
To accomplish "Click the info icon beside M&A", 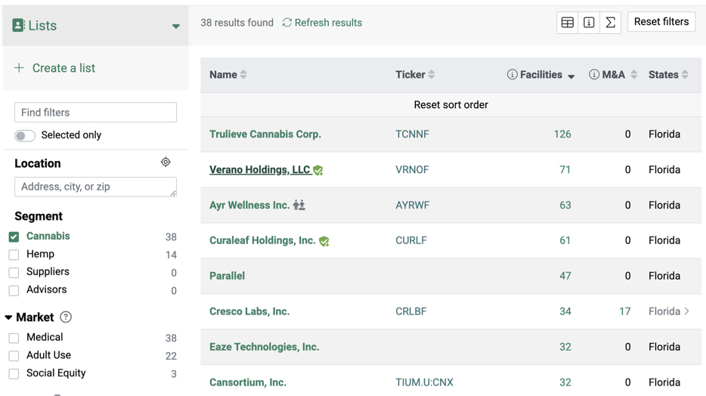I will (594, 75).
